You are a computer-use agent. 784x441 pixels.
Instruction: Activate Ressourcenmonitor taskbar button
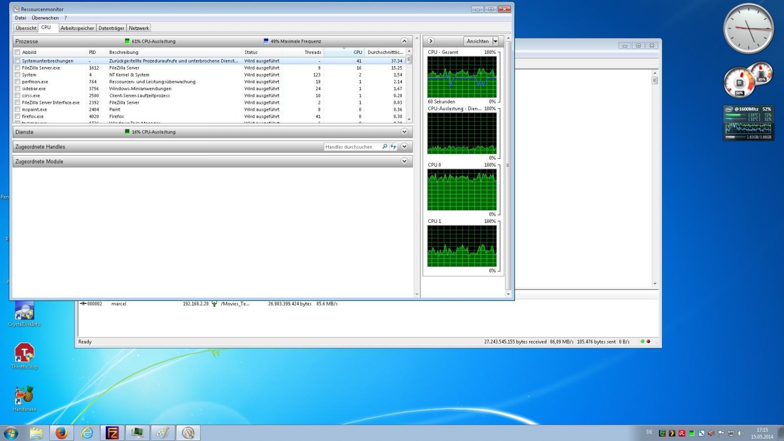188,433
